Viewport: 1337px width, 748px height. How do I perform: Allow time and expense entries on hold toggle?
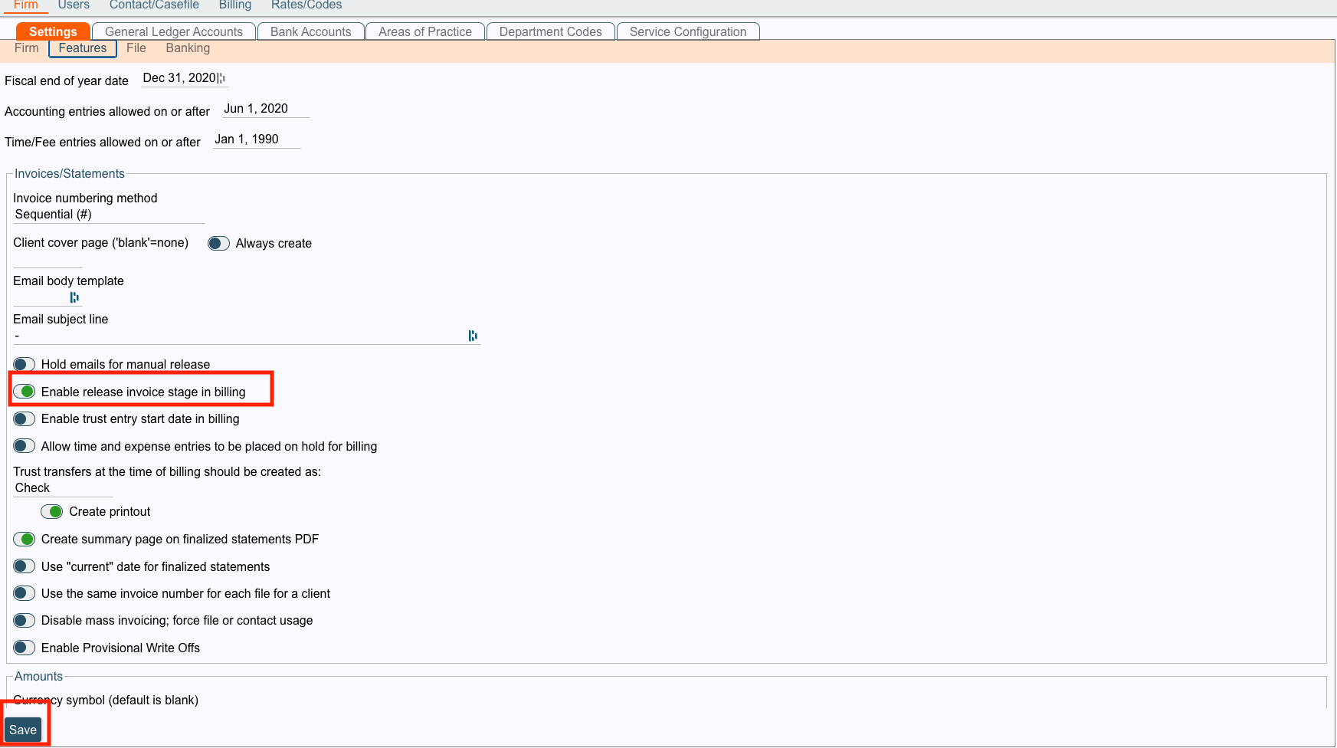click(x=25, y=446)
